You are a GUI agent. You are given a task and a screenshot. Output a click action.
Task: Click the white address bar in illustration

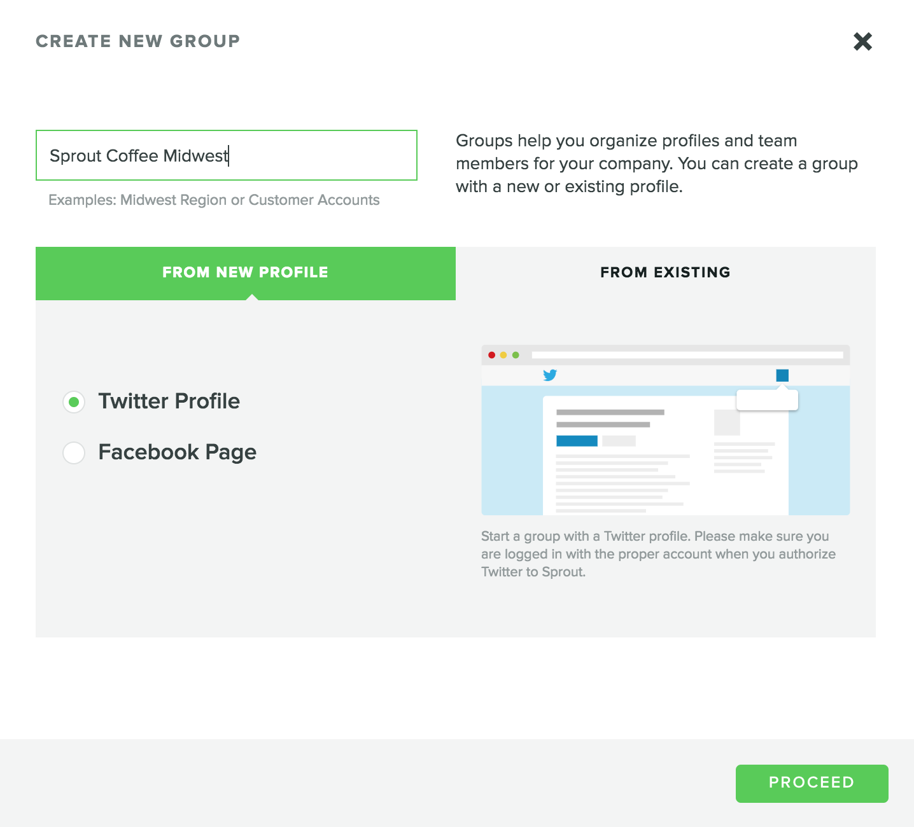tap(687, 355)
